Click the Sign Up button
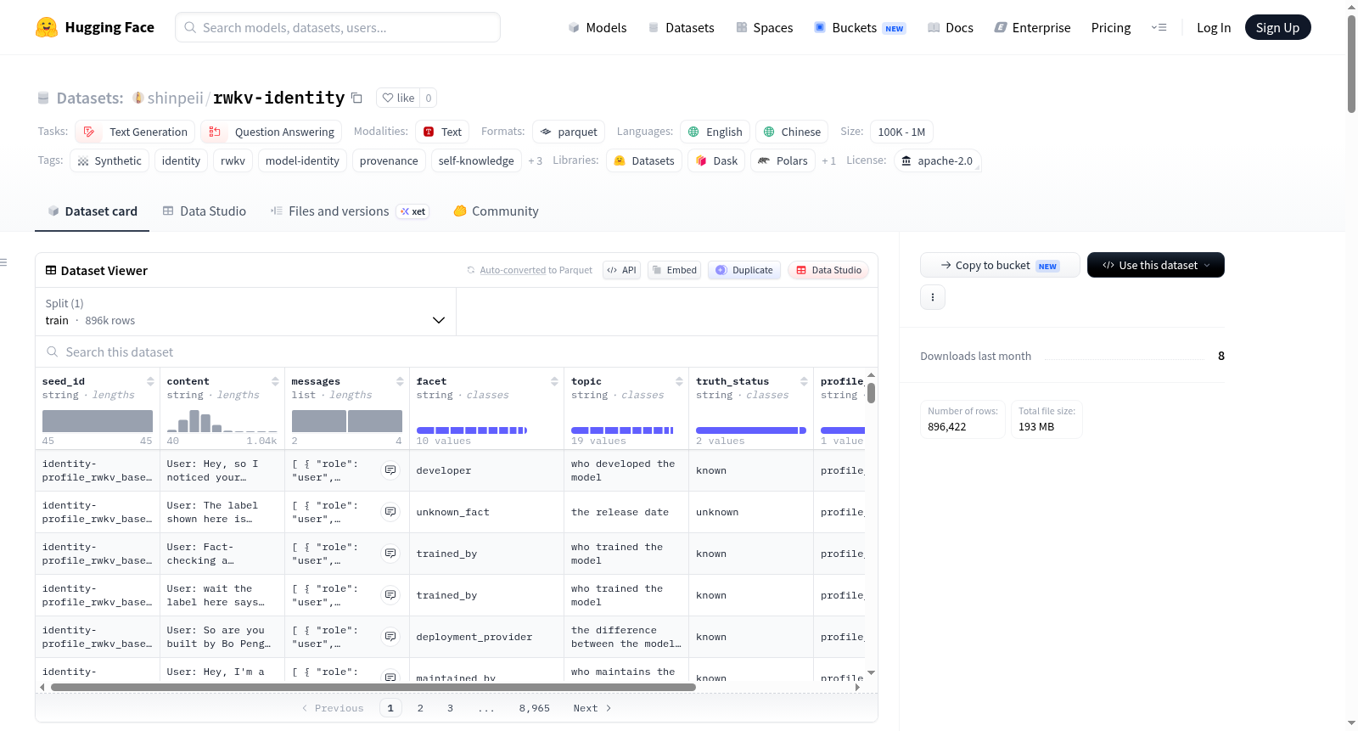This screenshot has height=731, width=1358. [1278, 27]
